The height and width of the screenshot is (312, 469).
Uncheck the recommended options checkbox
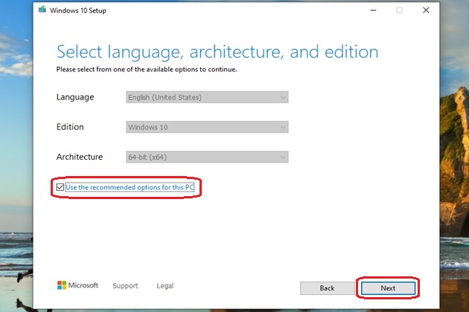(60, 187)
